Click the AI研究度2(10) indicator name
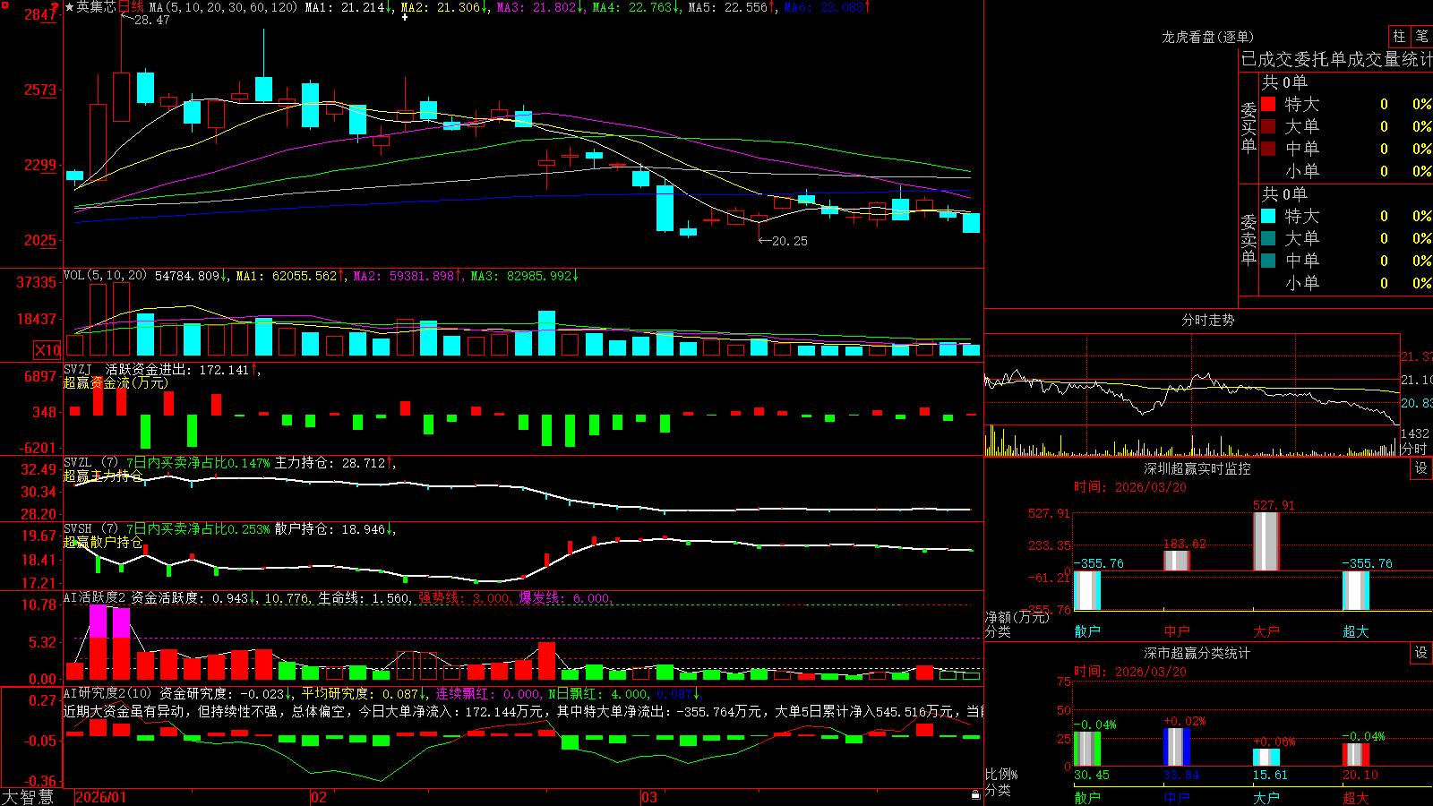 coord(107,693)
